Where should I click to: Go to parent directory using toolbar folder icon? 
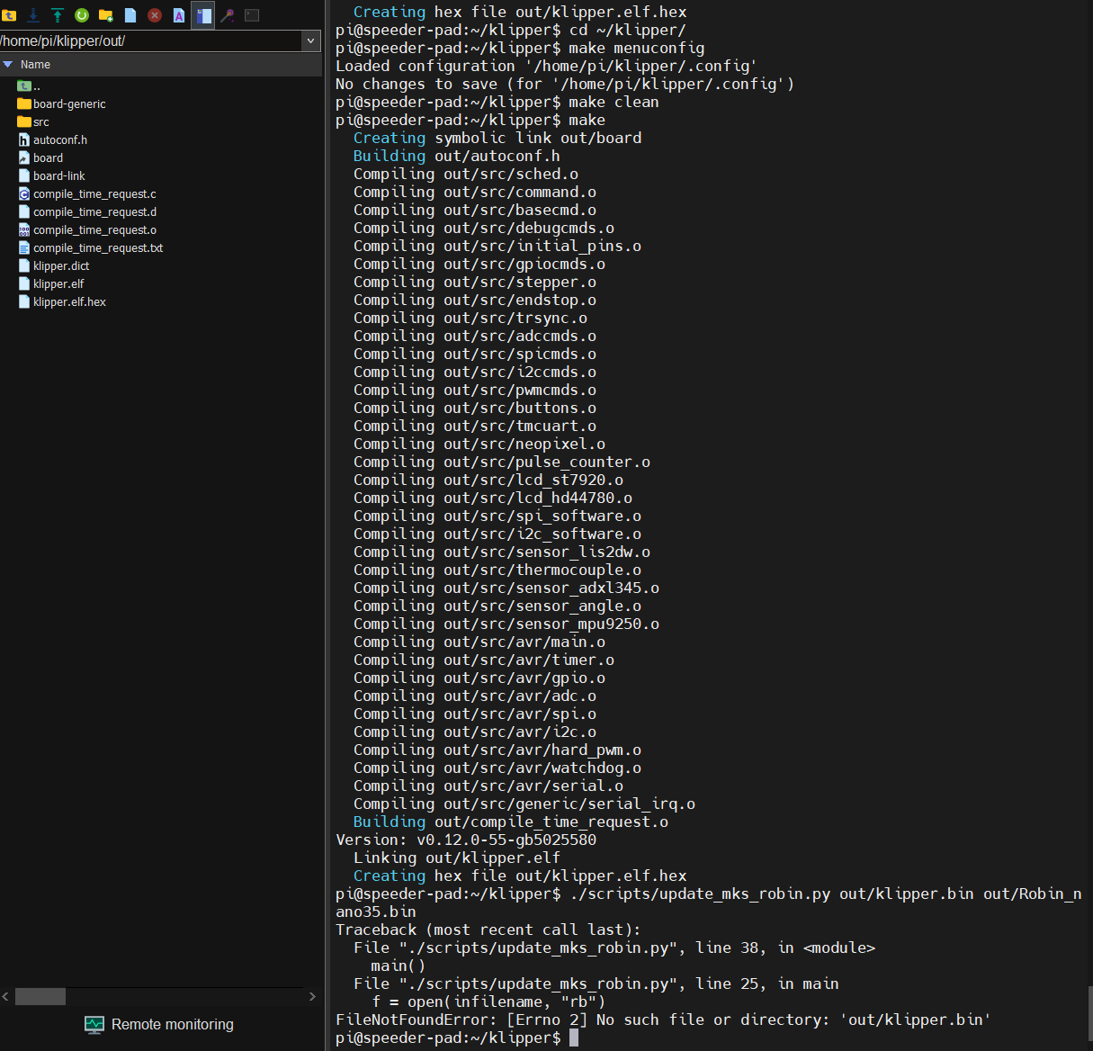pyautogui.click(x=9, y=15)
